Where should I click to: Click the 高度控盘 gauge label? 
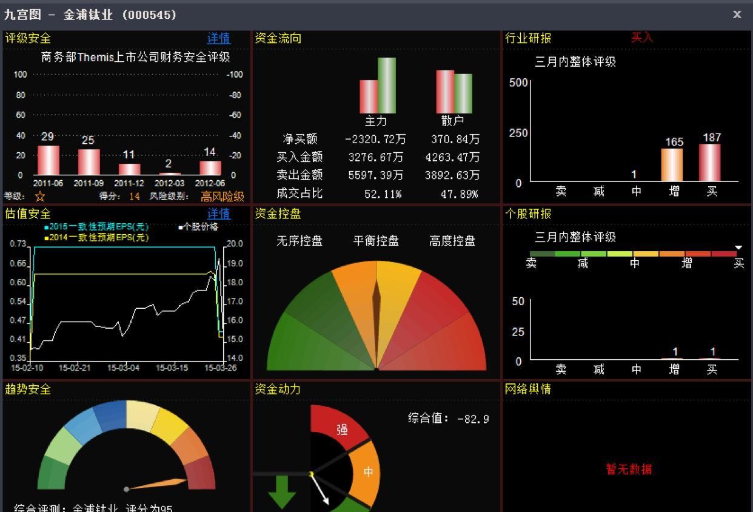pyautogui.click(x=452, y=241)
